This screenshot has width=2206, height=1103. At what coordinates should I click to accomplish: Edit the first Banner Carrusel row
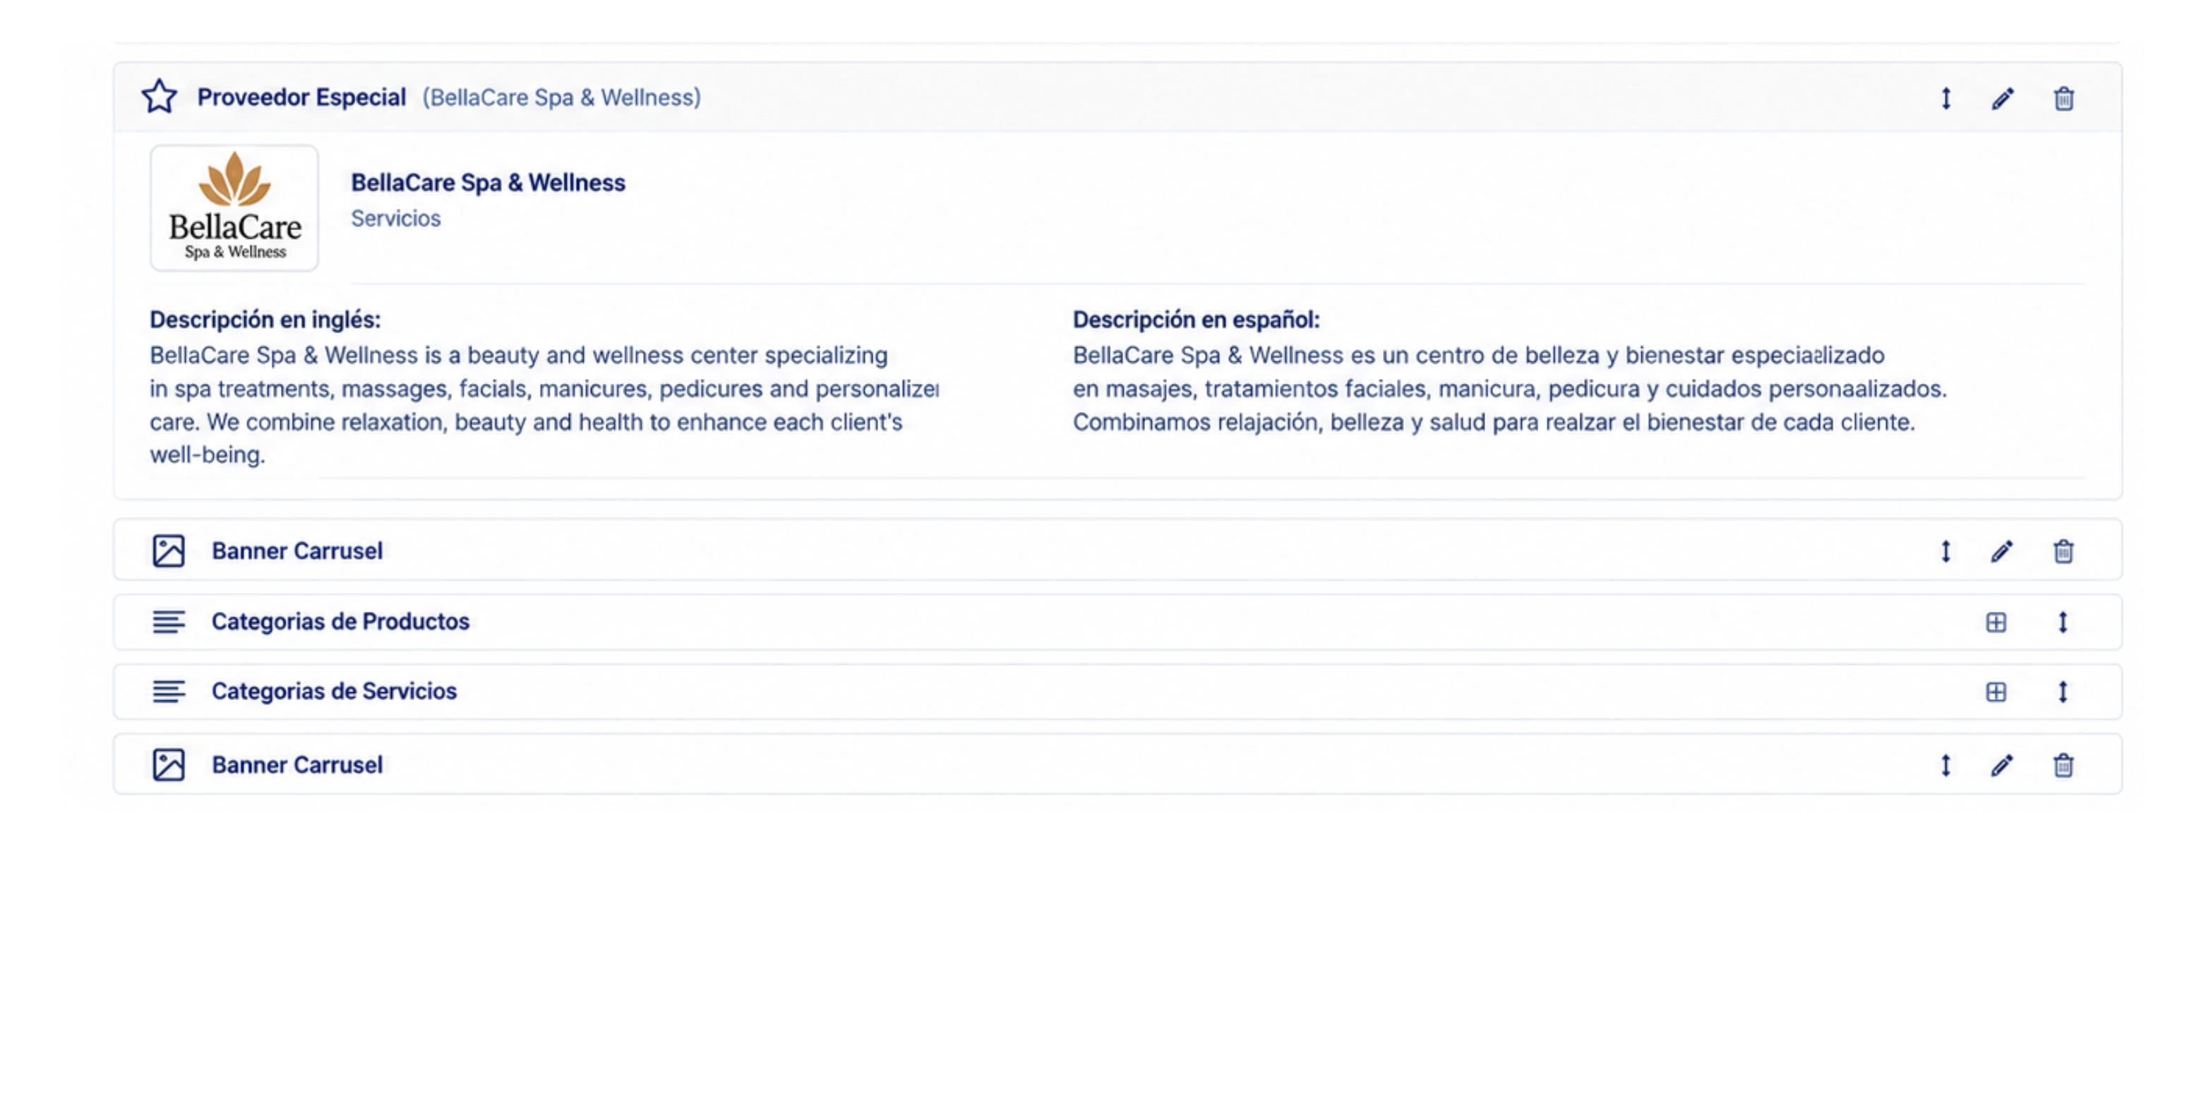(x=2002, y=550)
